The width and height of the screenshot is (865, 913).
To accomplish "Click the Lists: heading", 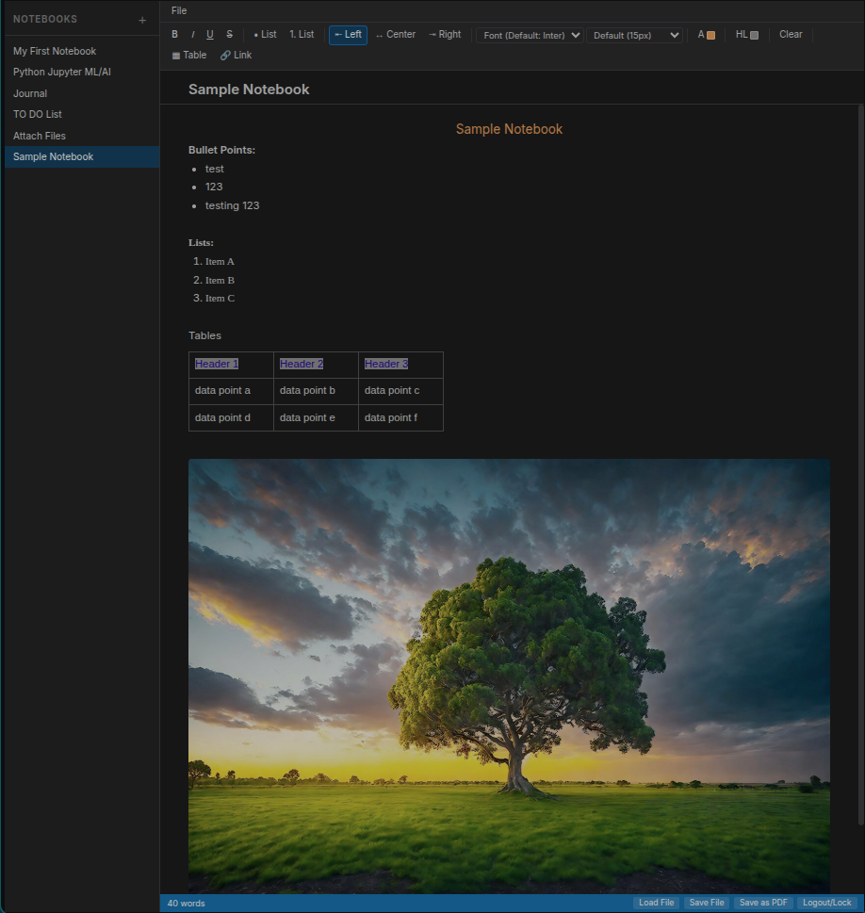I will click(201, 243).
